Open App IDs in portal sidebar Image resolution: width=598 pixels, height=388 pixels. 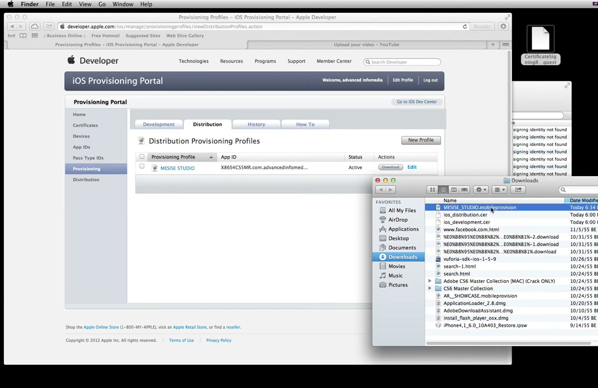tap(81, 147)
